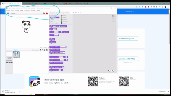Expand the V5.4.0.exe download options chevron

tap(19, 92)
